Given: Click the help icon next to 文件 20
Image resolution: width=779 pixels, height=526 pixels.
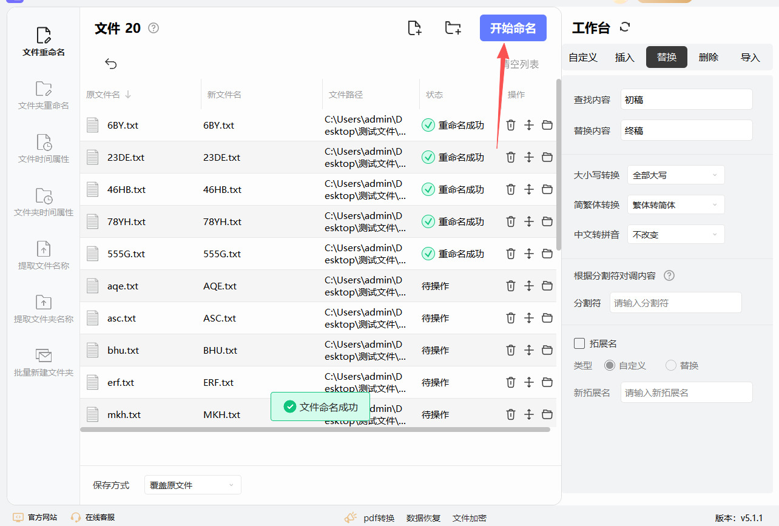Looking at the screenshot, I should click(153, 28).
